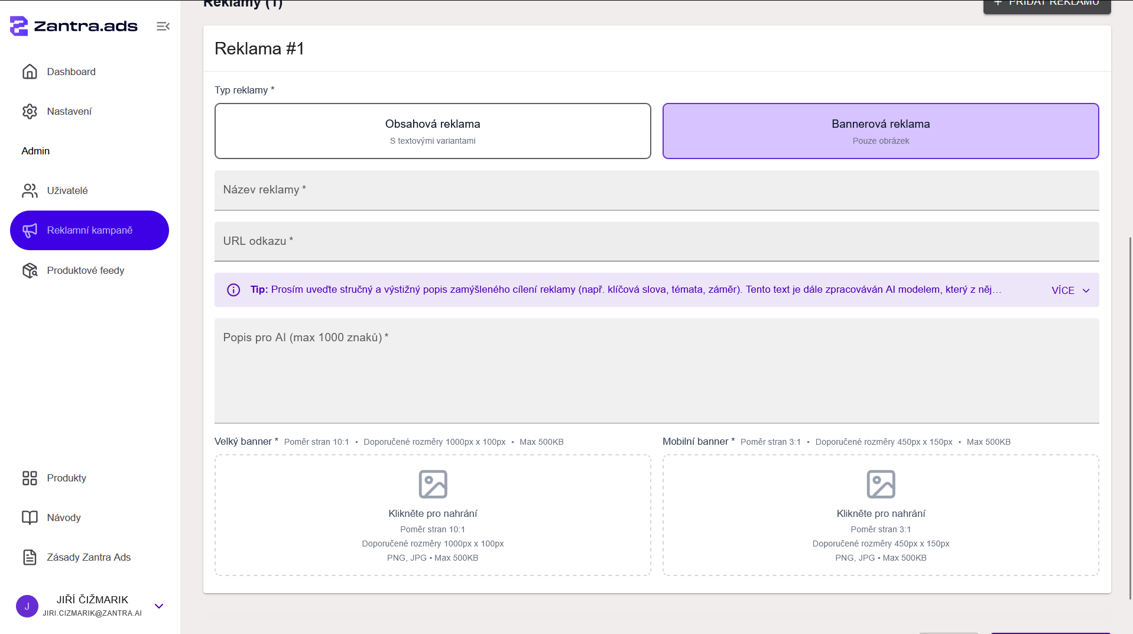Click the Produkty grid icon

point(30,478)
